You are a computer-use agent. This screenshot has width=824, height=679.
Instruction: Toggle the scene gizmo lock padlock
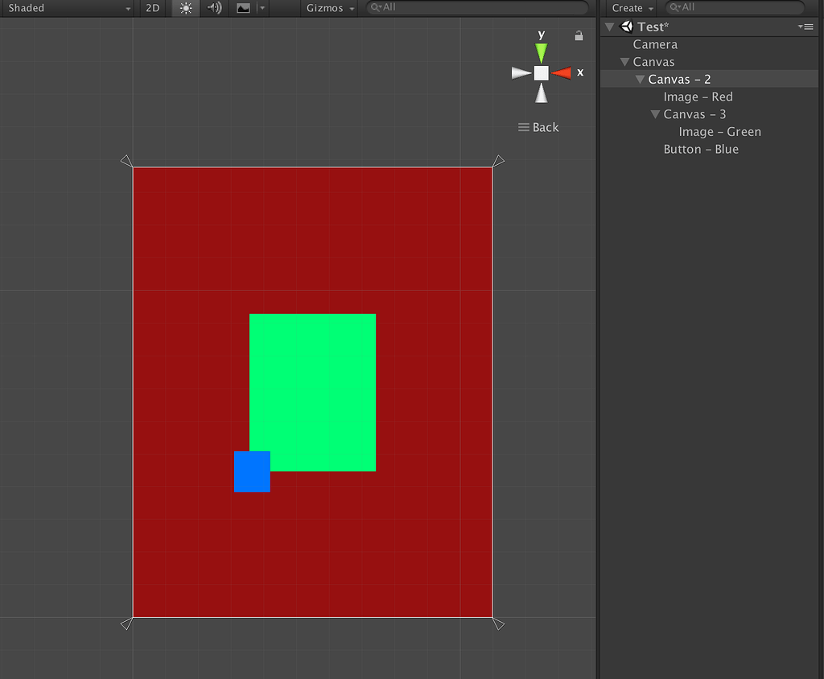[x=578, y=35]
